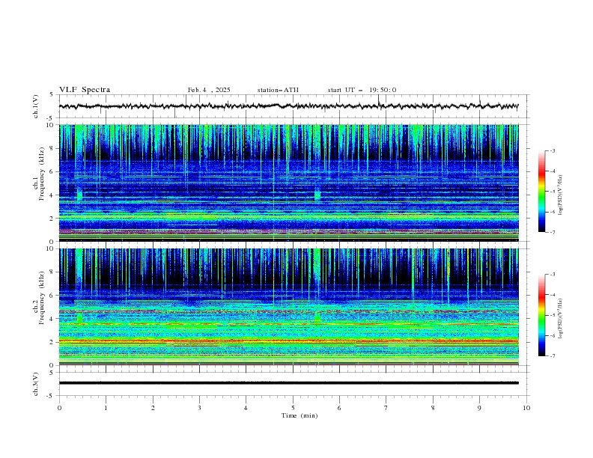Click the "-3" tick on upper color bar
This screenshot has height=458, width=593.
click(553, 150)
